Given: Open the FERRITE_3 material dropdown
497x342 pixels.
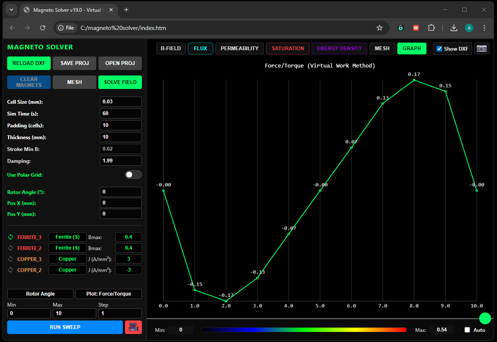Looking at the screenshot, I should click(68, 237).
